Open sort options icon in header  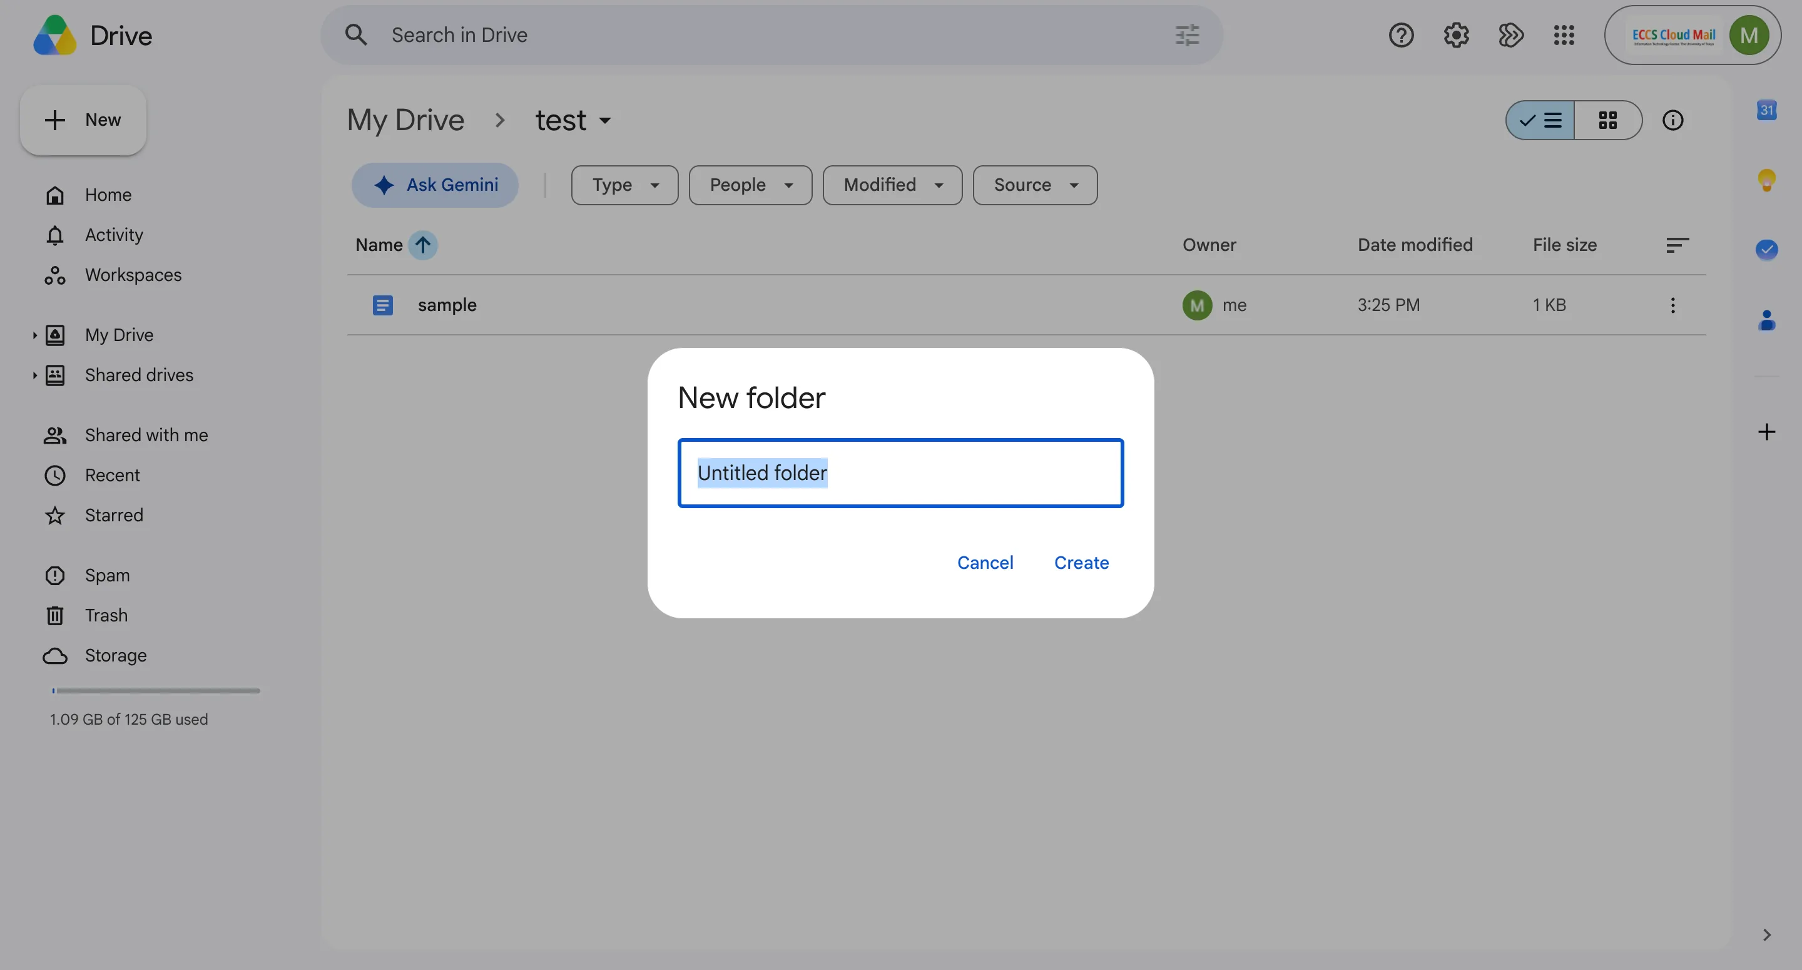1677,245
